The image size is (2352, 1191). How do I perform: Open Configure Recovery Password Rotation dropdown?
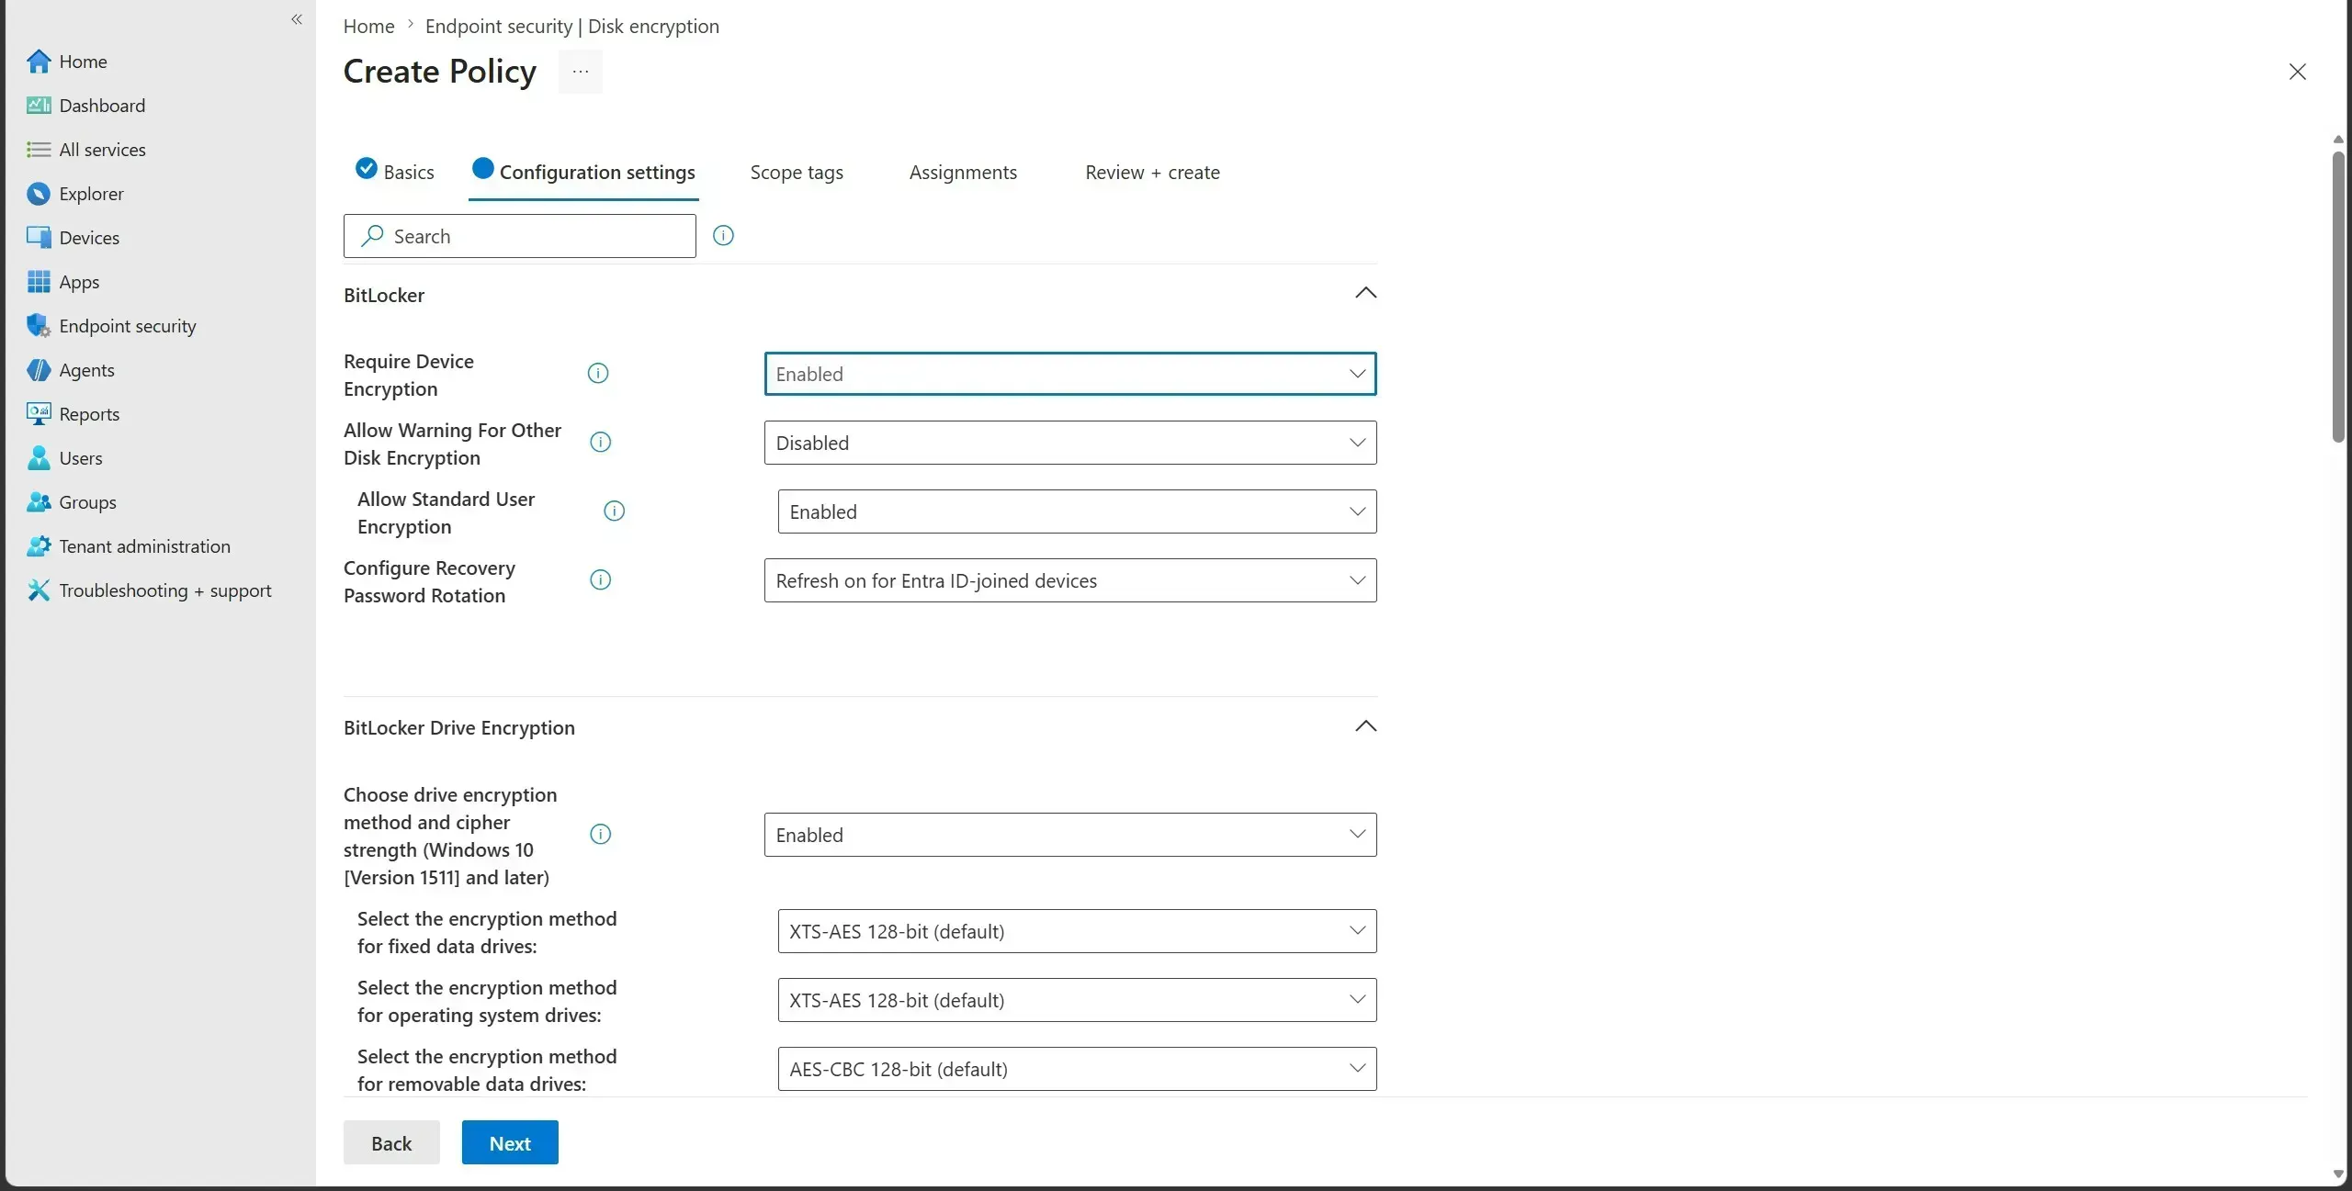point(1070,580)
